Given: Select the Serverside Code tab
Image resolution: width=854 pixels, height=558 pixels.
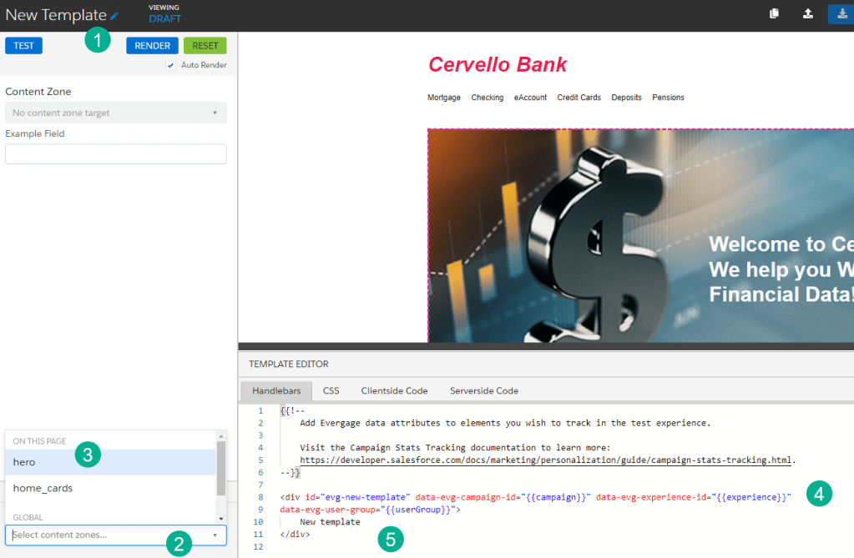Looking at the screenshot, I should [484, 390].
